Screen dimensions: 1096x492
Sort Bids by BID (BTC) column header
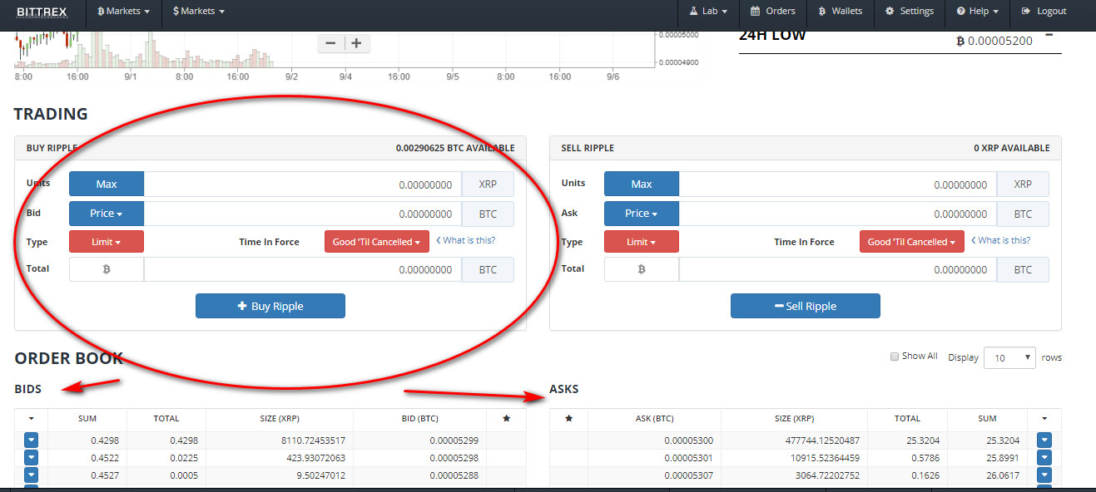420,419
